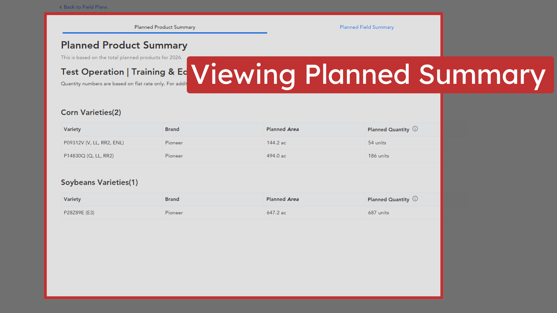The height and width of the screenshot is (313, 557).
Task: Click the 647.2 ac planned area cell
Action: (x=314, y=213)
